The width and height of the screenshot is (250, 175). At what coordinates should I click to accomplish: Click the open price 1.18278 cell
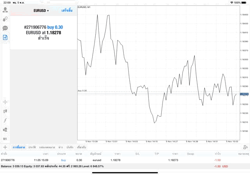click(116, 160)
